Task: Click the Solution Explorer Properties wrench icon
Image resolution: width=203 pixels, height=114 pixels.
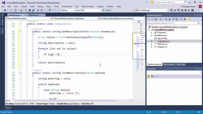Action: pyautogui.click(x=185, y=19)
